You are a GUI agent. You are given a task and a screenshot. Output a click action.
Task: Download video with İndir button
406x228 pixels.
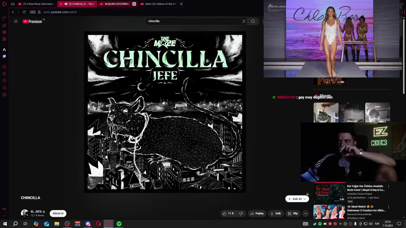coord(276,213)
